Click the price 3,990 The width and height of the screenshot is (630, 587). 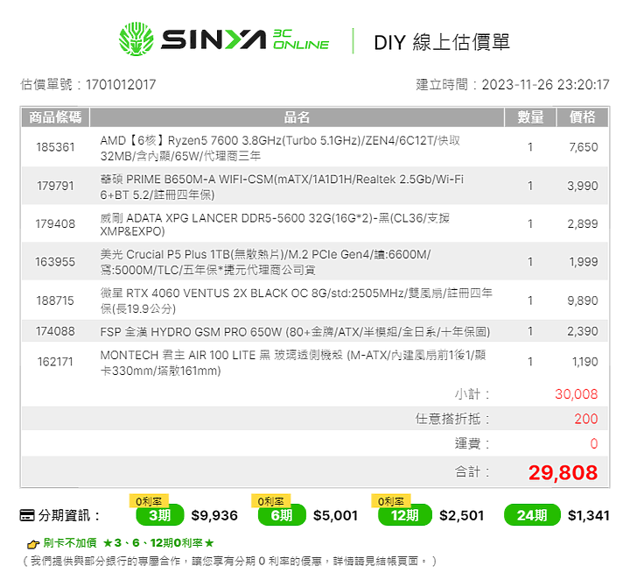pos(583,186)
